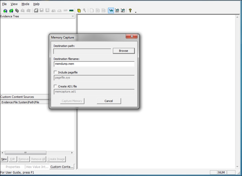Switch to HEX view mode icon

coord(123,10)
